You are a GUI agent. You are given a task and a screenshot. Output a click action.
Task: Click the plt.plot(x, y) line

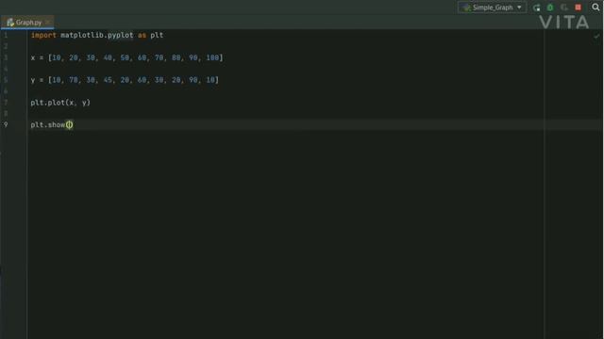click(x=60, y=103)
